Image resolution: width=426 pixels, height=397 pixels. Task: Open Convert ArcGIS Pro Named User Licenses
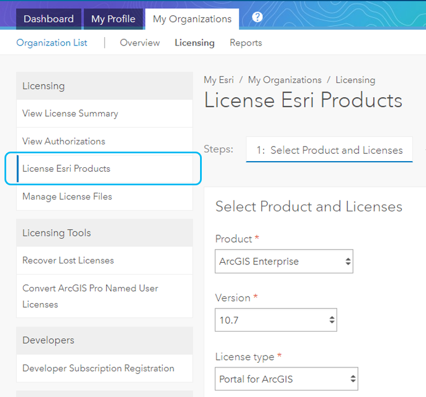105,296
